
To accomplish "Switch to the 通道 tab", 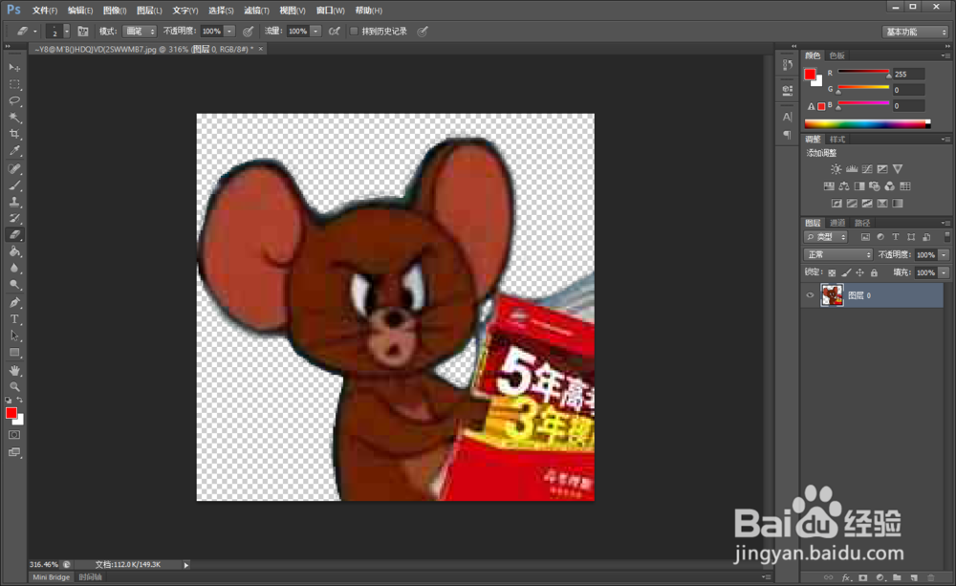I will point(837,223).
